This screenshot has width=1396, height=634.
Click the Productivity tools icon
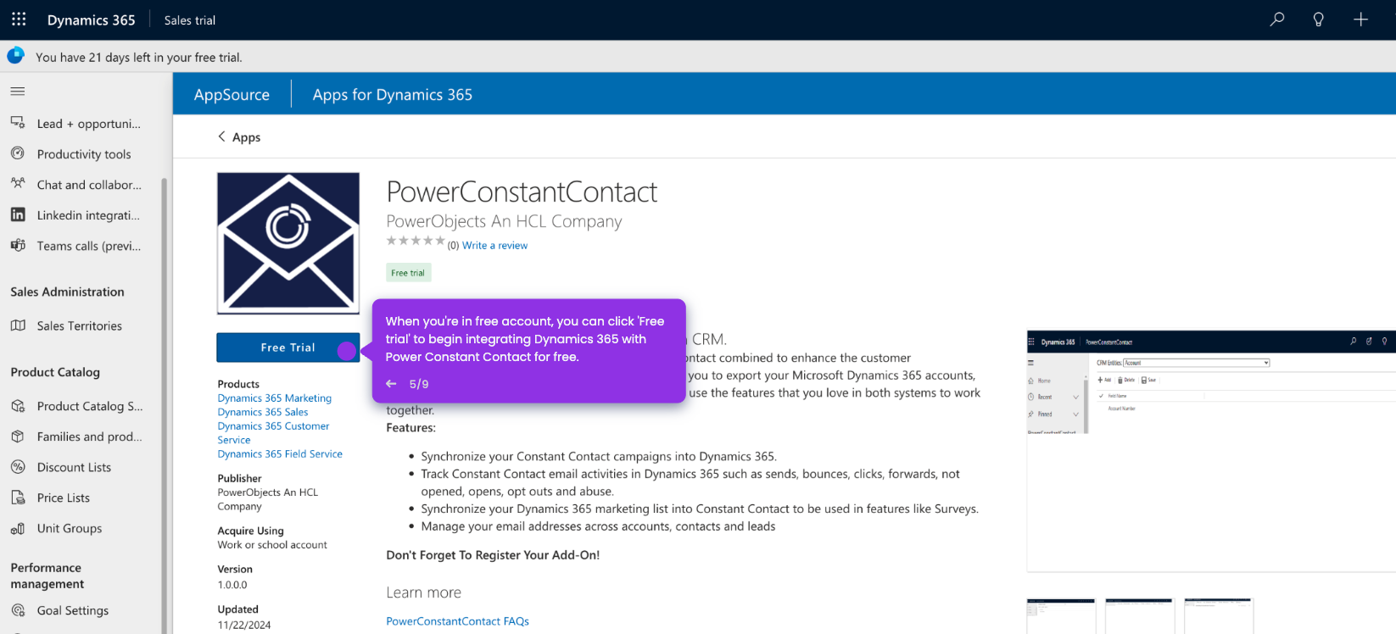tap(18, 153)
